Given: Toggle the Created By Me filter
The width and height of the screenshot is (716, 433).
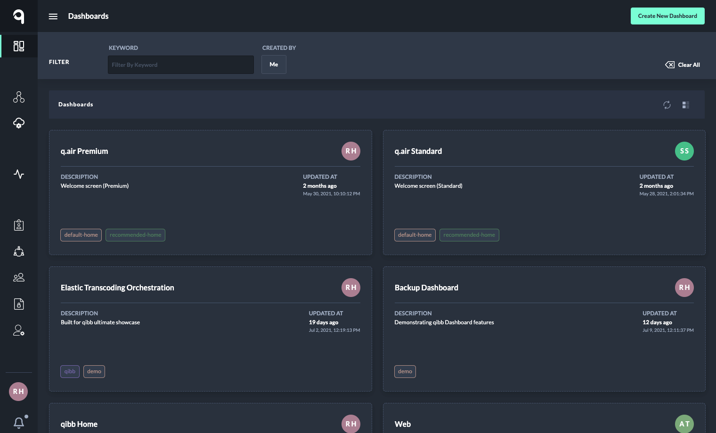Looking at the screenshot, I should coord(274,64).
